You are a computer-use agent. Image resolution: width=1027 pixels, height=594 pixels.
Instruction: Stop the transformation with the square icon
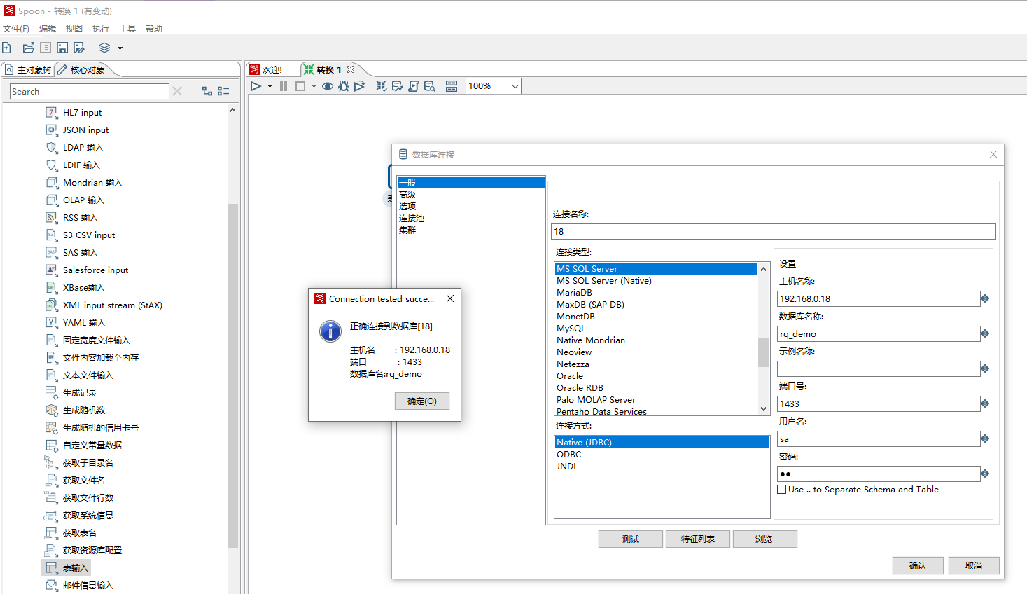[300, 85]
